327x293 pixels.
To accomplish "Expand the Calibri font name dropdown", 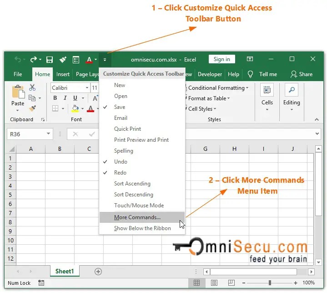I will pyautogui.click(x=87, y=88).
